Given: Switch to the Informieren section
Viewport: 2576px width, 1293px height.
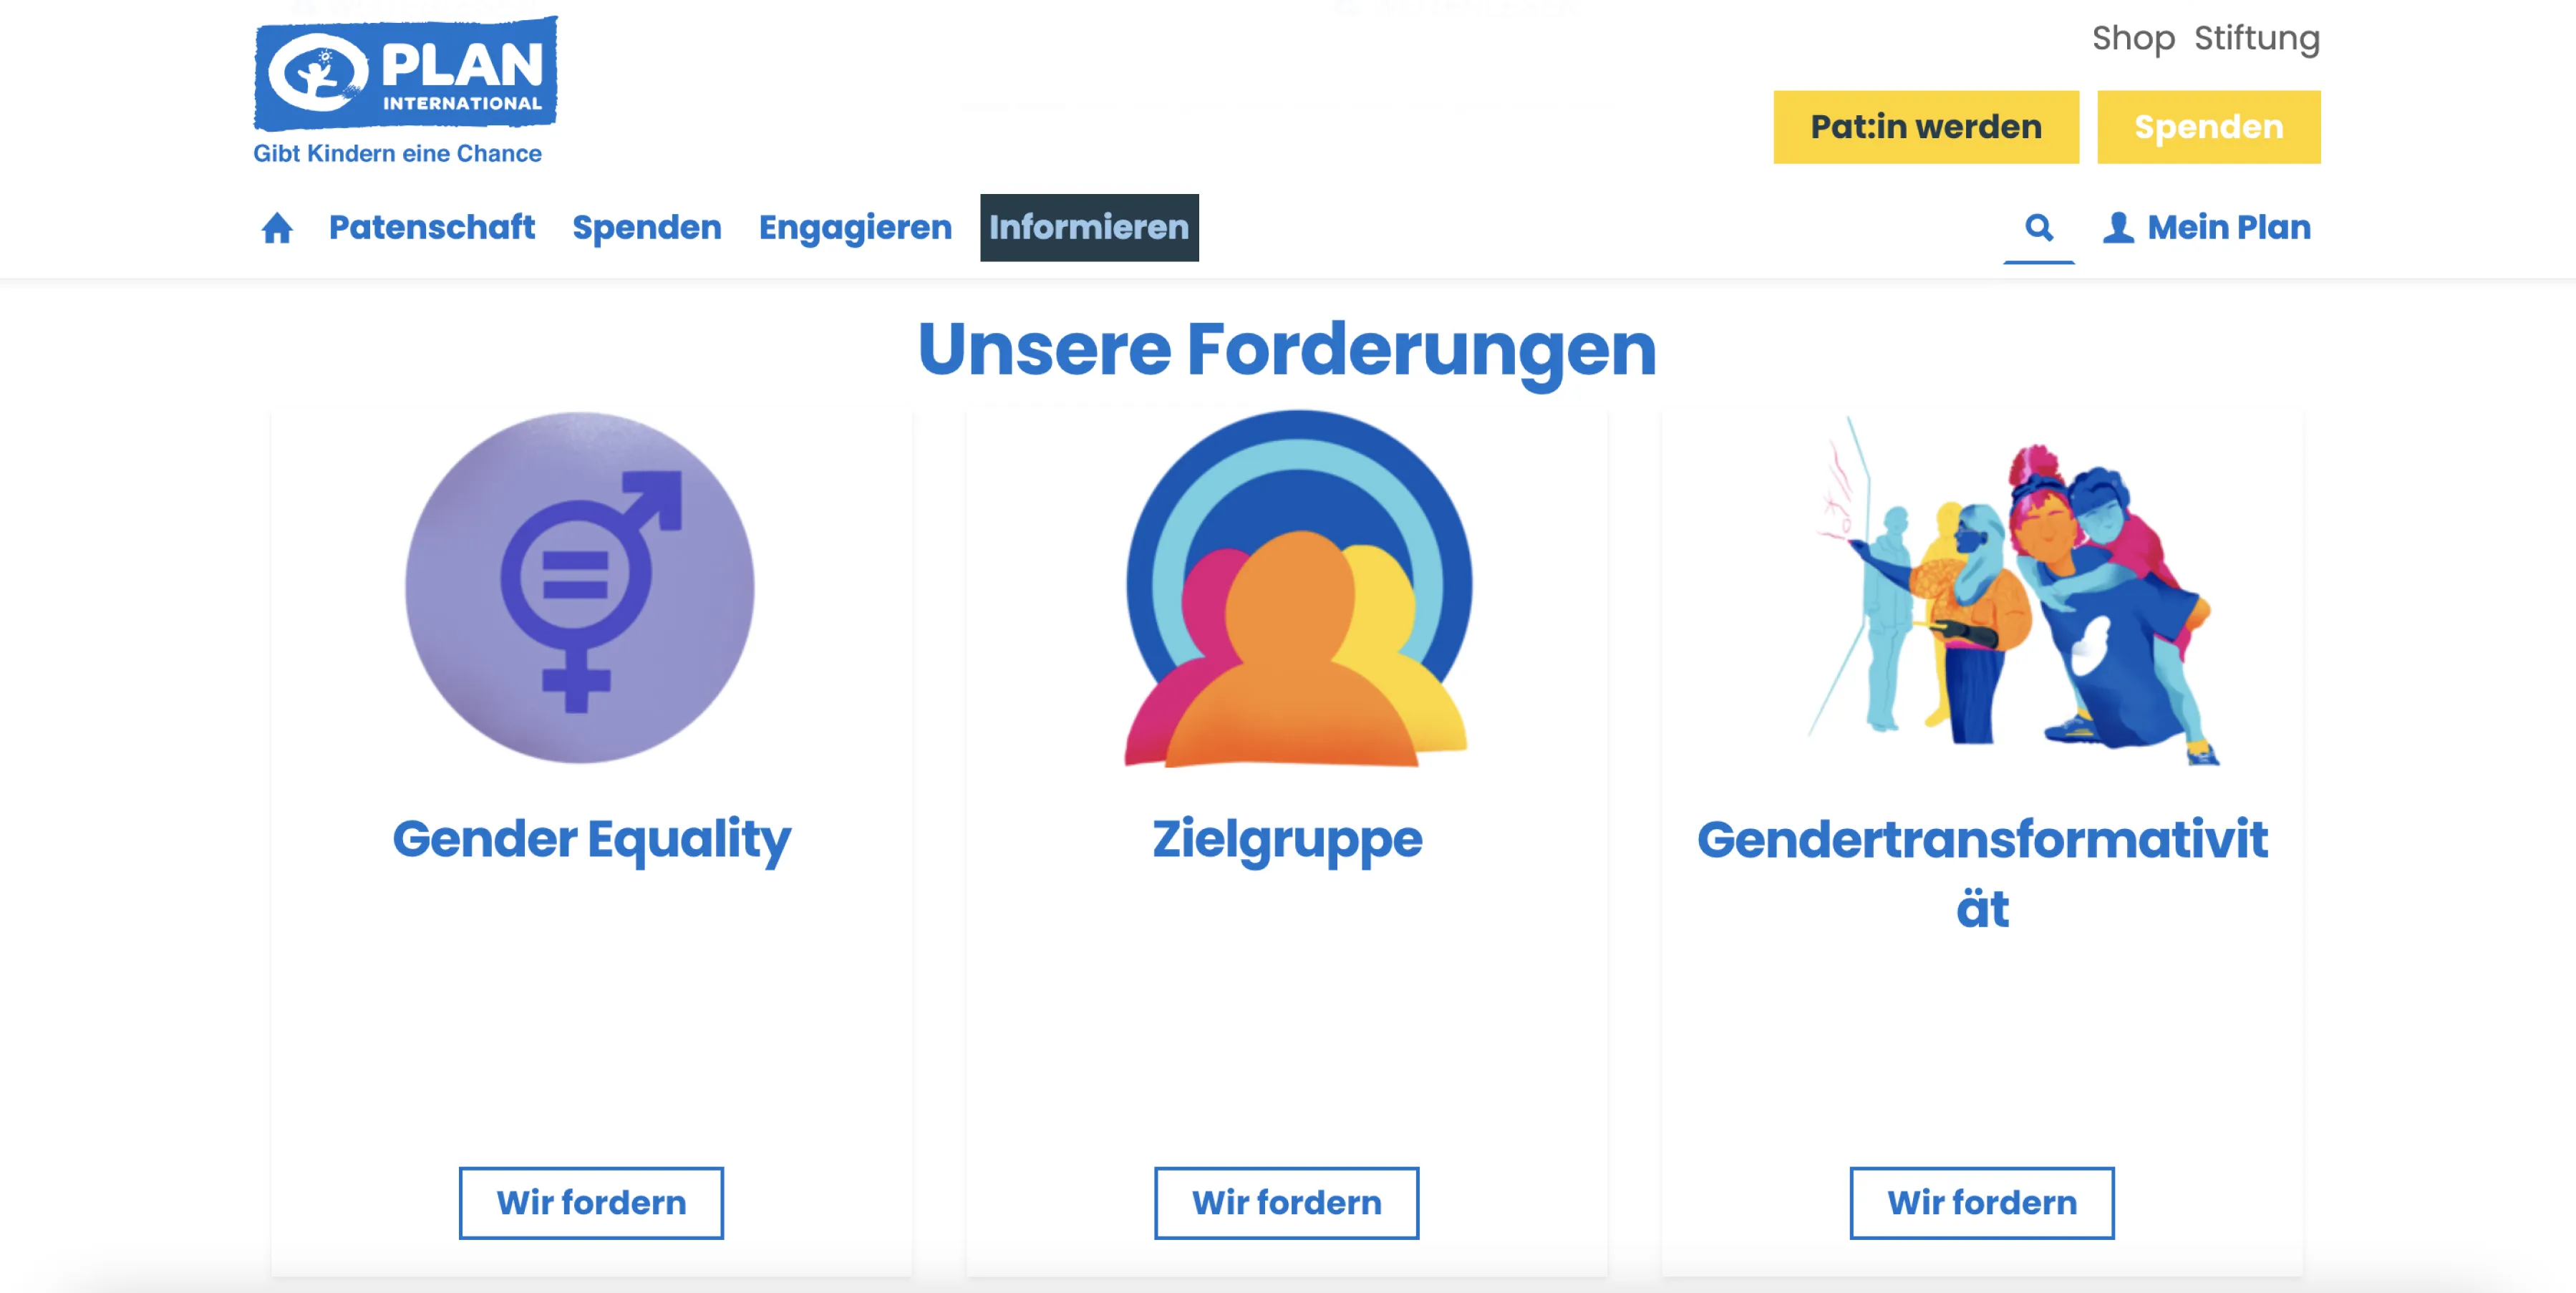Looking at the screenshot, I should pyautogui.click(x=1089, y=228).
